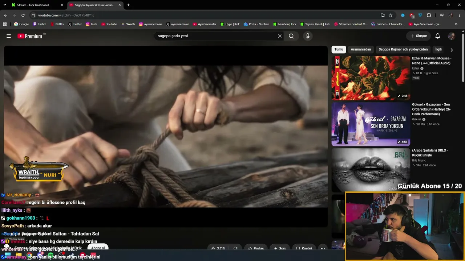Save the video with Kaydet

(304, 248)
